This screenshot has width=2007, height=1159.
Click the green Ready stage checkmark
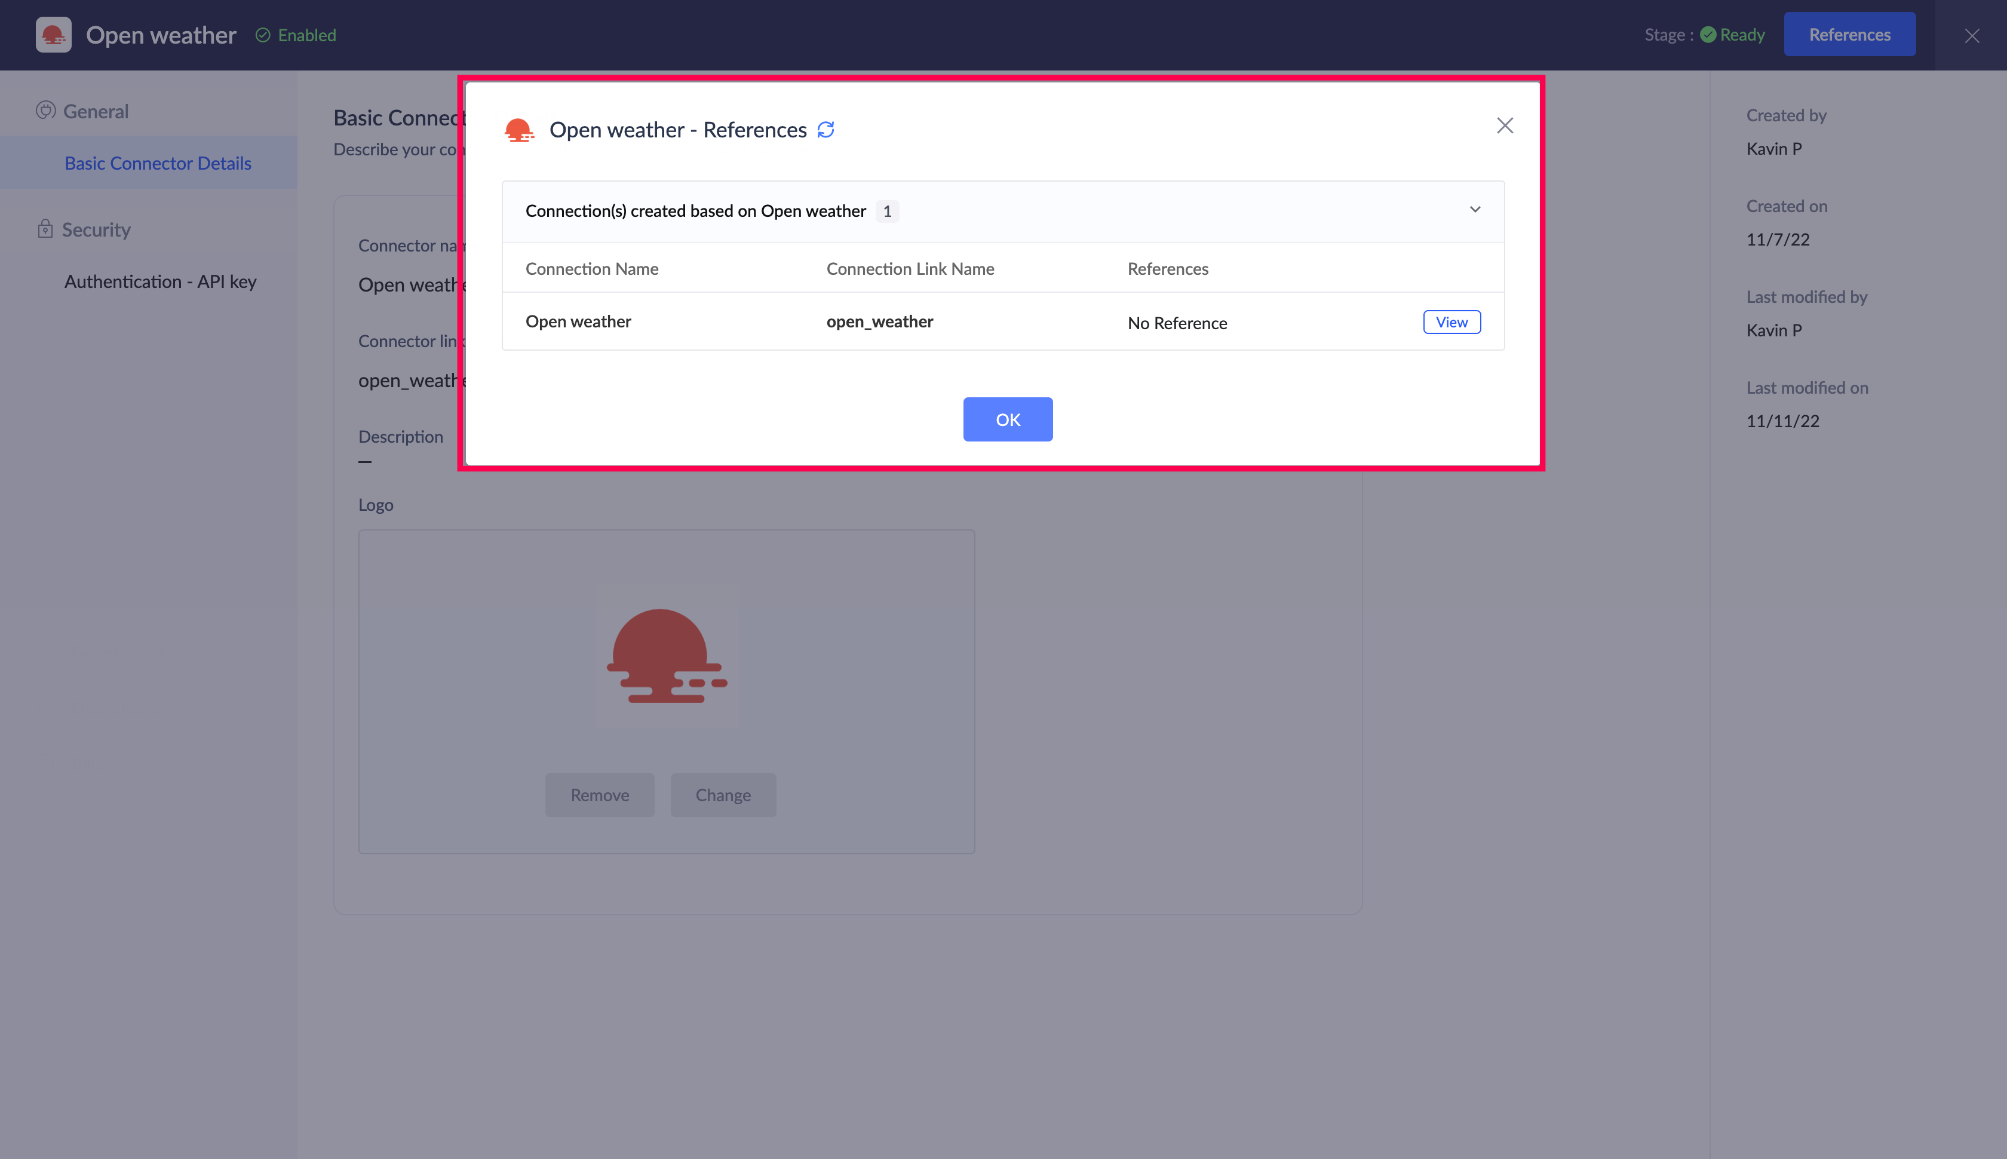pyautogui.click(x=1708, y=35)
